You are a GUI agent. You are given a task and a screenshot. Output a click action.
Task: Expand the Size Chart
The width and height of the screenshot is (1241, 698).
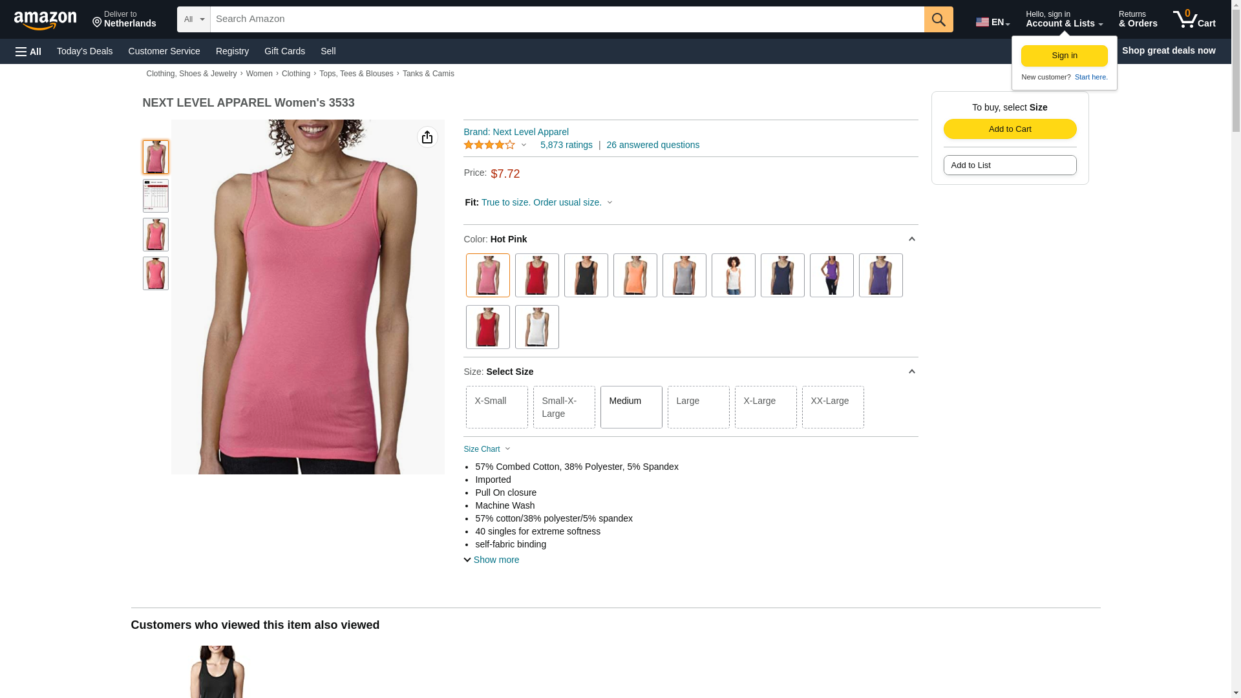[487, 449]
